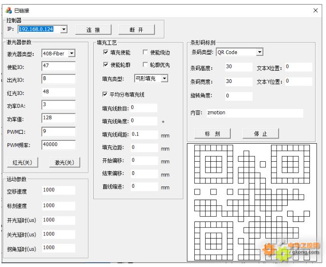Toggle the 激光(关) laser button
The width and height of the screenshot is (326, 267).
click(64, 162)
